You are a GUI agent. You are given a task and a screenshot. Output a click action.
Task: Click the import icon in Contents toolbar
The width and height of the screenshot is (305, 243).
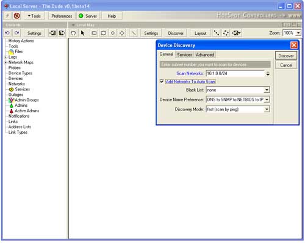52,33
